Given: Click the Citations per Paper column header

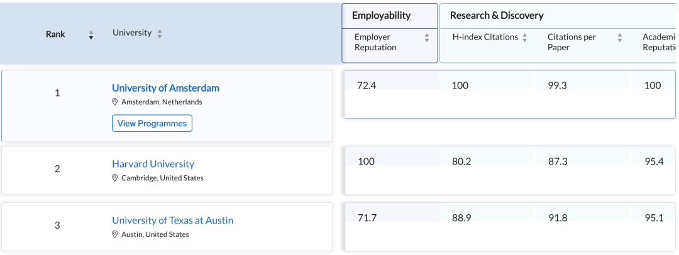Looking at the screenshot, I should [x=571, y=42].
